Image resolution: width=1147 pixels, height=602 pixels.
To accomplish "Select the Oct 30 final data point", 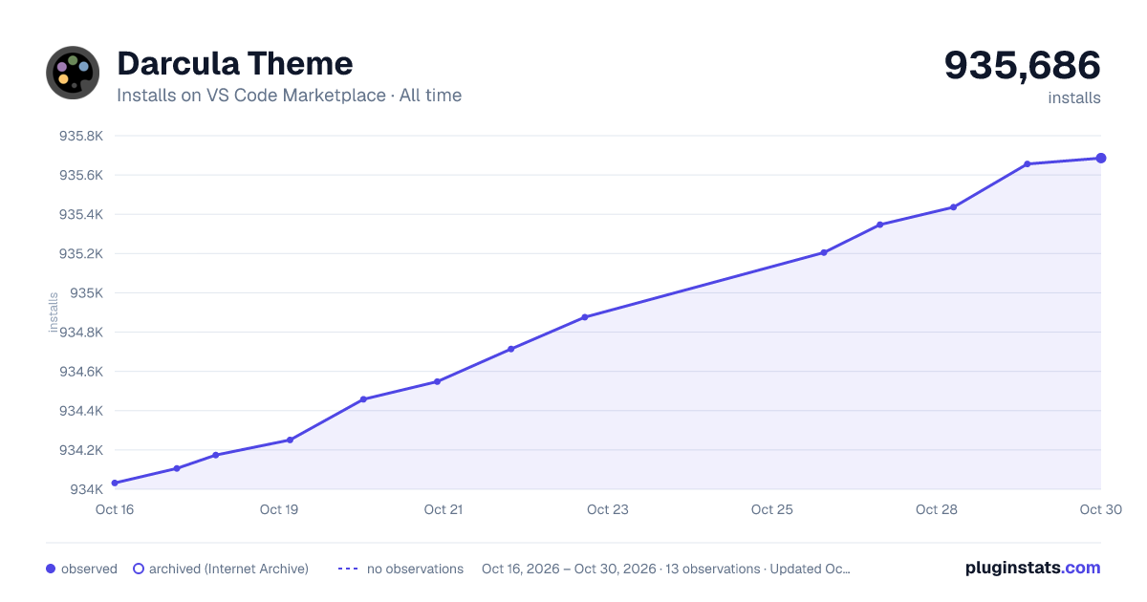I will 1101,158.
